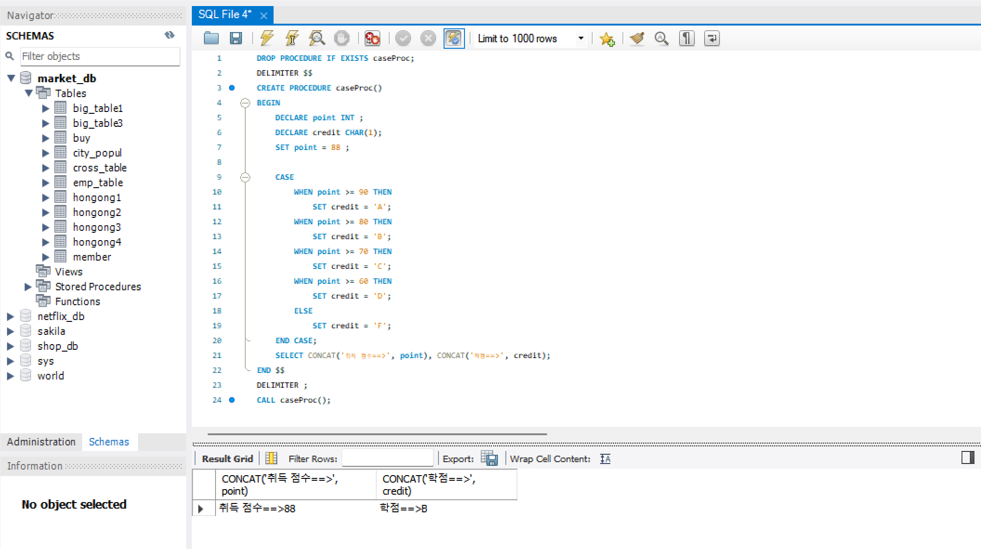Image resolution: width=981 pixels, height=549 pixels.
Task: Toggle stop-on-error script execution icon
Action: 372,39
